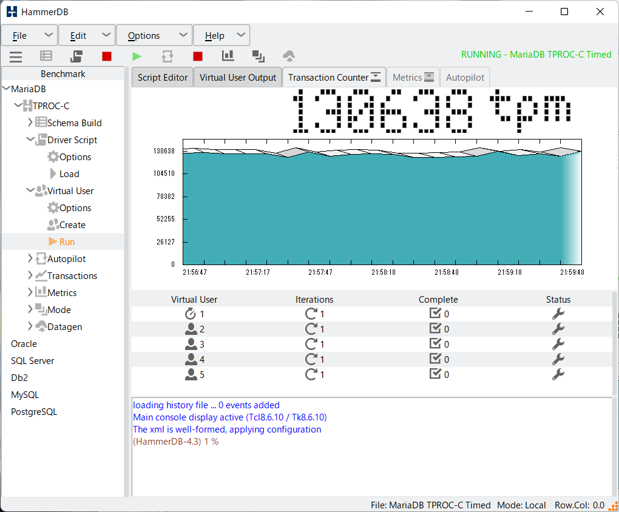Expand the Transactions tree node
Image resolution: width=619 pixels, height=512 pixels.
pyautogui.click(x=30, y=275)
